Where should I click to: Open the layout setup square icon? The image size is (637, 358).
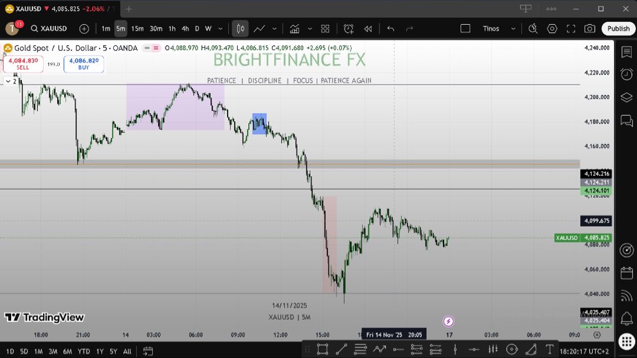[465, 29]
